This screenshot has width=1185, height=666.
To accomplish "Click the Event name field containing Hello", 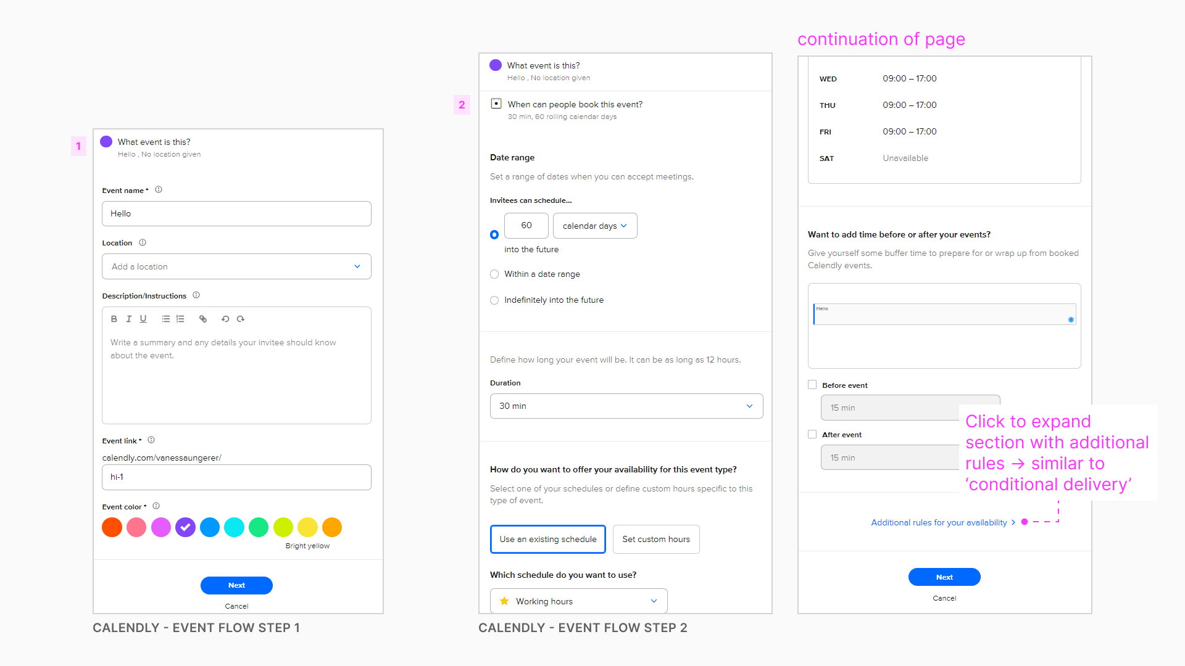I will click(x=236, y=213).
